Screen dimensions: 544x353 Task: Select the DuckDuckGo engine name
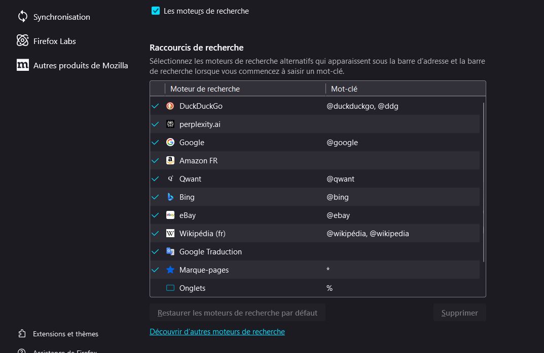(201, 106)
